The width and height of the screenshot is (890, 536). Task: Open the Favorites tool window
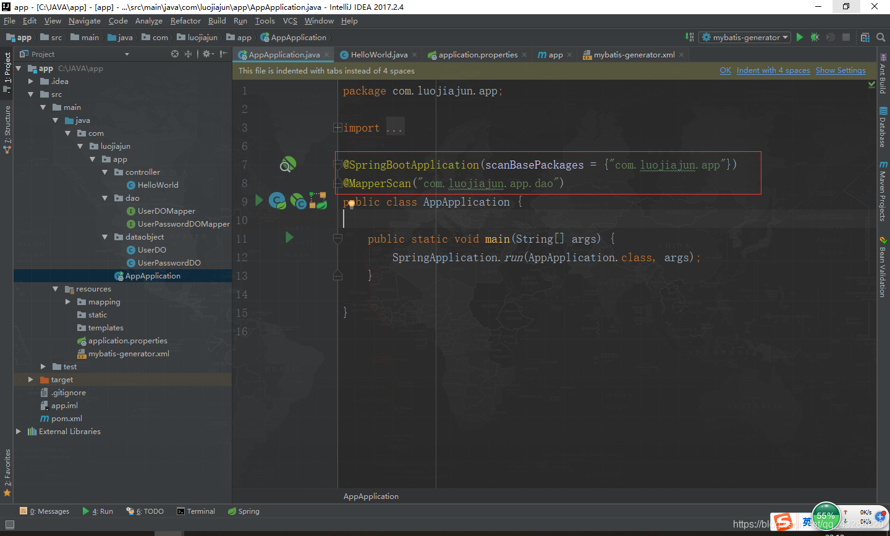tap(7, 472)
